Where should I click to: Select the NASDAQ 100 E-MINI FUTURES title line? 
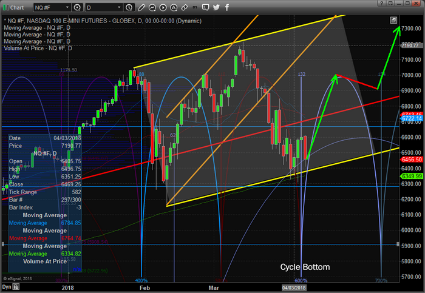click(103, 21)
